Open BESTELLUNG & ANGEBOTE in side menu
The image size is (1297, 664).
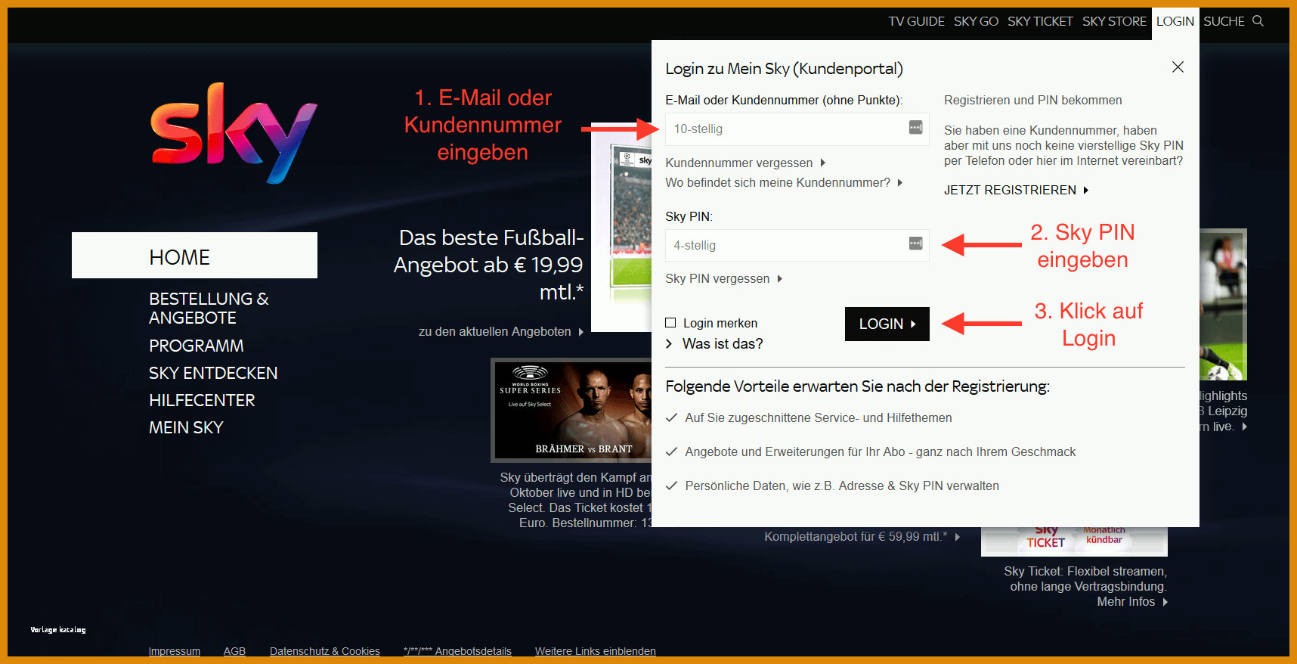click(x=209, y=308)
